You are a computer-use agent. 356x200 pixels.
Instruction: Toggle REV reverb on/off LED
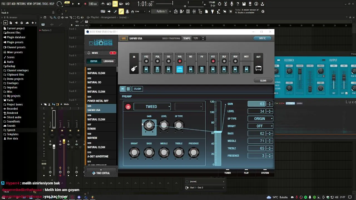[x=235, y=61]
